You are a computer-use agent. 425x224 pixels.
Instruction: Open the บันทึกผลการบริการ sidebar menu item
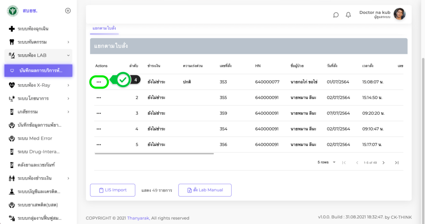point(39,70)
